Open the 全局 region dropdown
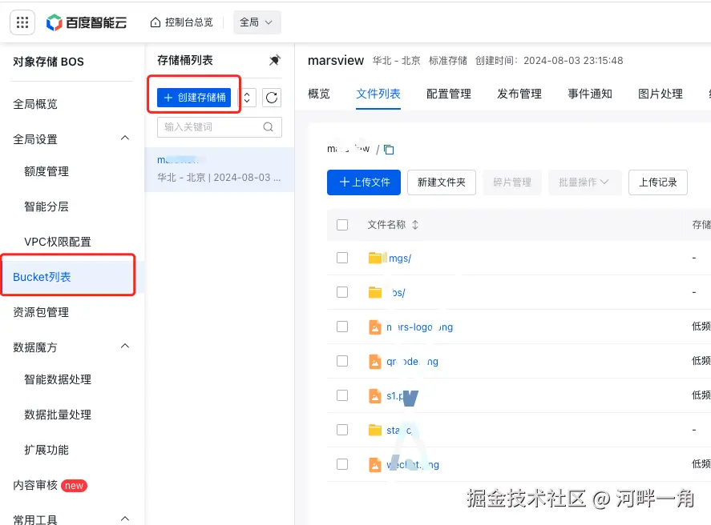The height and width of the screenshot is (525, 711). click(257, 22)
